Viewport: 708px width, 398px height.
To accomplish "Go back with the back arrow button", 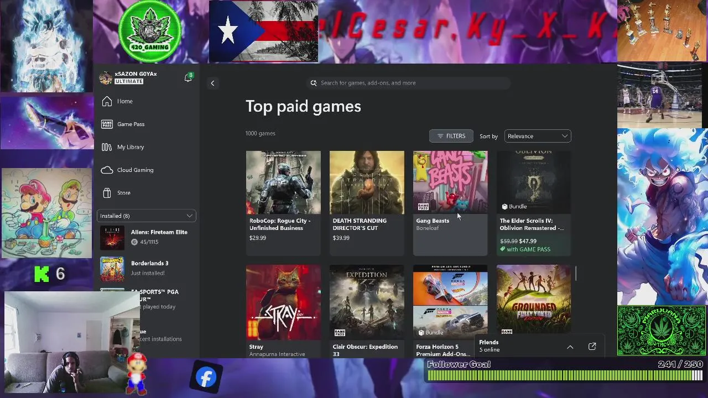I will click(212, 83).
